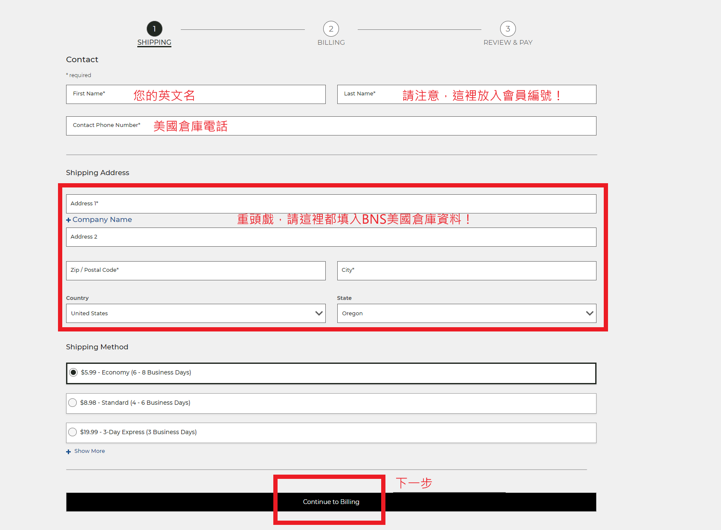Viewport: 721px width, 530px height.
Task: Expand Show More shipping methods
Action: point(90,451)
